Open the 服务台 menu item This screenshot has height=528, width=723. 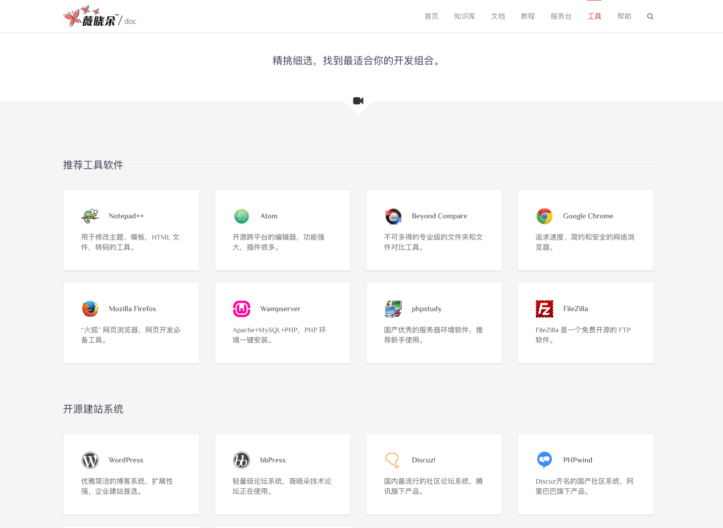(561, 16)
